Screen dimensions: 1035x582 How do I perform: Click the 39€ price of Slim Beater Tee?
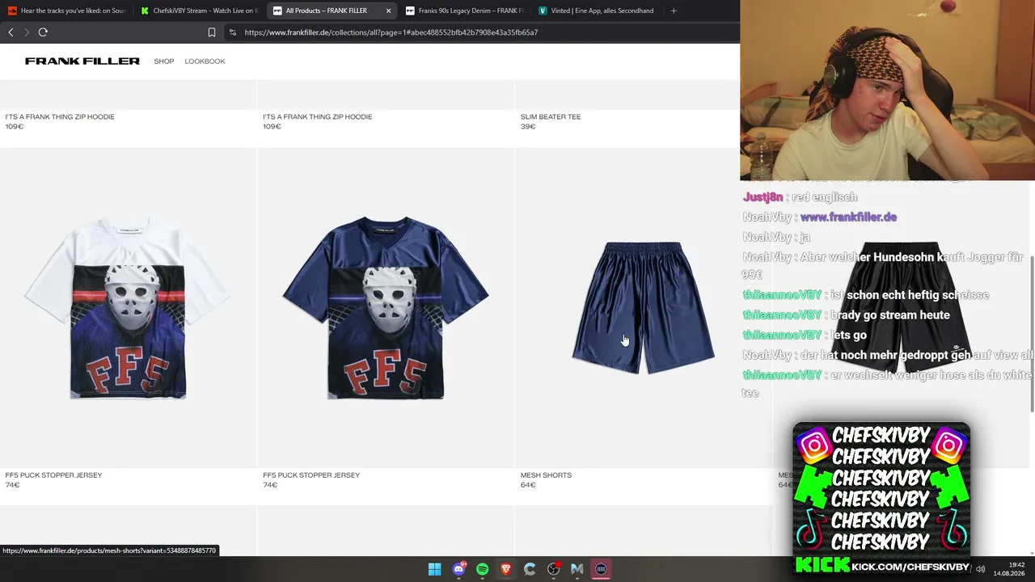[528, 127]
